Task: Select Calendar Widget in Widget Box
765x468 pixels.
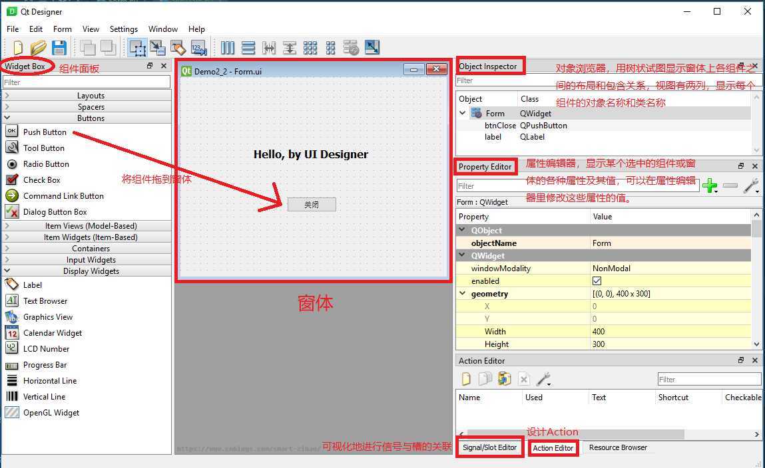Action: [x=52, y=332]
